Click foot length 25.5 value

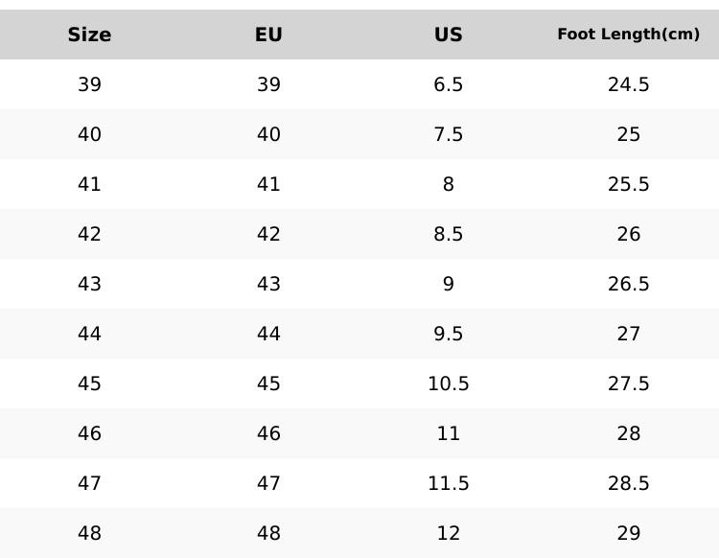(628, 184)
